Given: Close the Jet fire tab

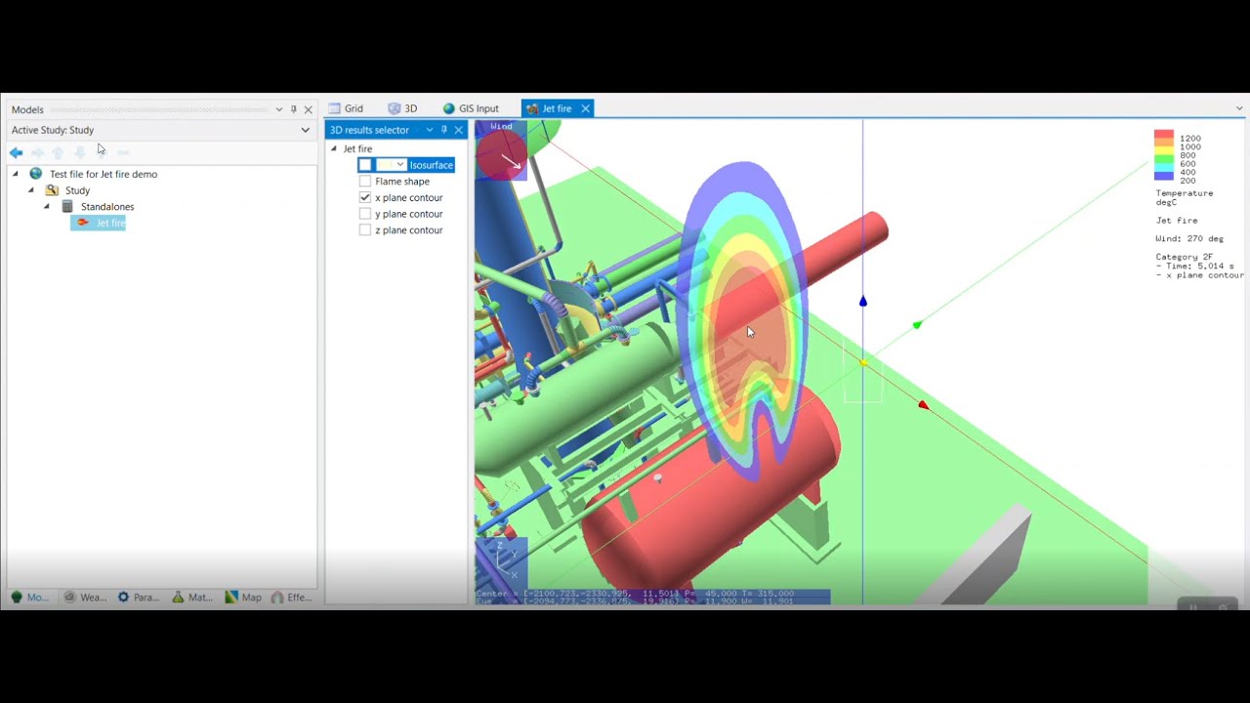Looking at the screenshot, I should (x=585, y=108).
